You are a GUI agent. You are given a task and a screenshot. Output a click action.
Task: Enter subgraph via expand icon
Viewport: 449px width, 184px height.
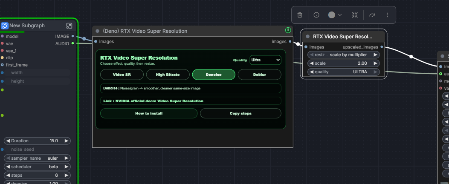70,26
